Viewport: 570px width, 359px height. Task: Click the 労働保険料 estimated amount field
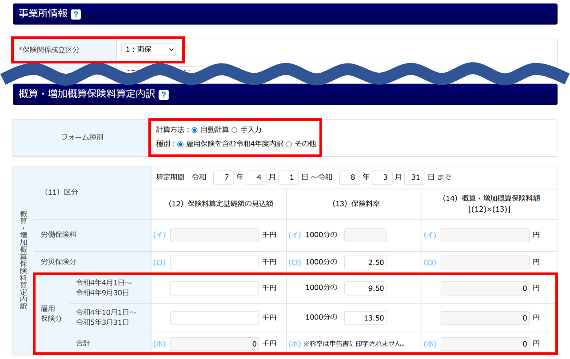pyautogui.click(x=214, y=235)
